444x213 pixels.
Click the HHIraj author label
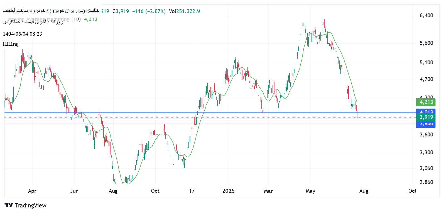pyautogui.click(x=11, y=44)
